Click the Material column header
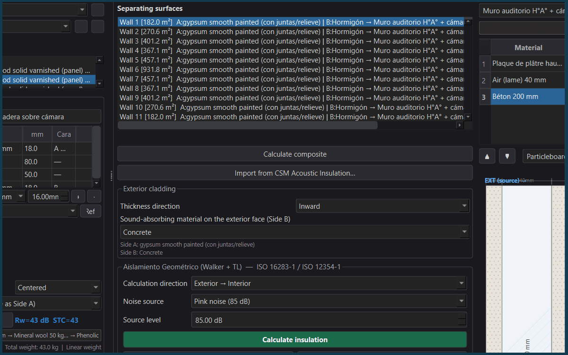Screen dimensions: 568x355 (x=529, y=47)
